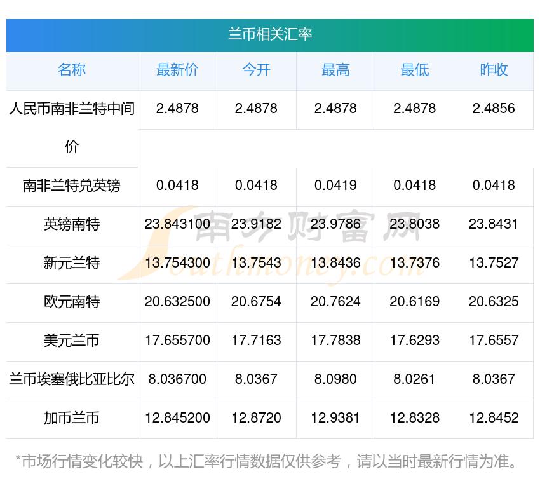Click the 昨收 column header
This screenshot has height=481, width=540.
tap(494, 70)
